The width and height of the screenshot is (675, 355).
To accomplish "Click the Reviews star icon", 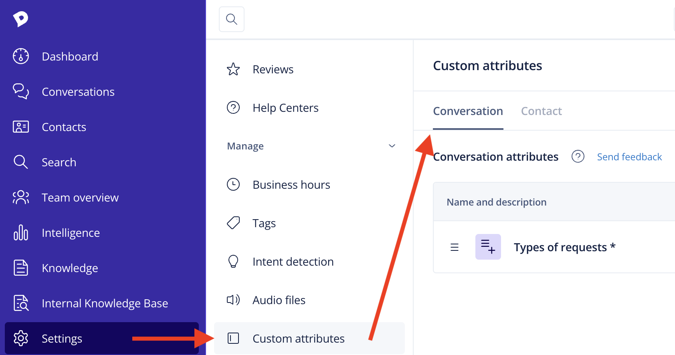I will (x=233, y=69).
